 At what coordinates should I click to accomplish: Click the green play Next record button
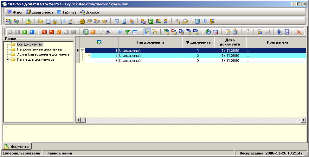[x=24, y=32]
